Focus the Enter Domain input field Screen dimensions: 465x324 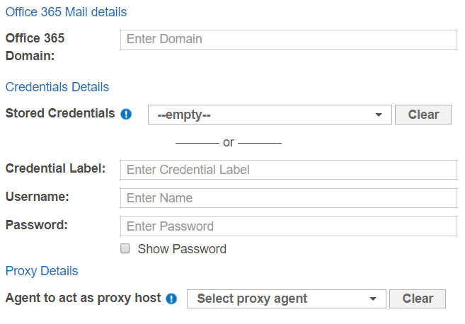289,40
